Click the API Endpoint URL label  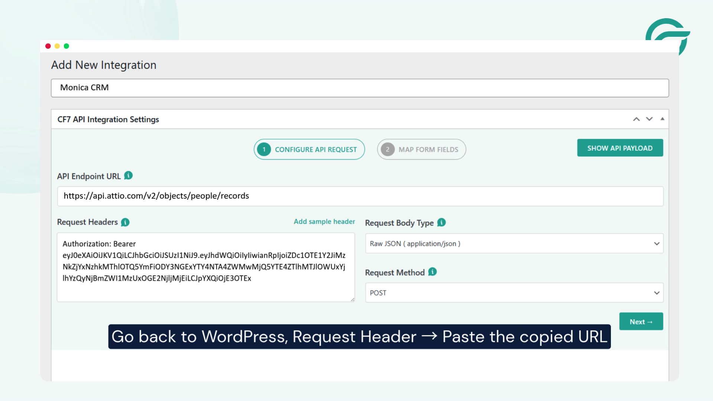[x=89, y=176]
